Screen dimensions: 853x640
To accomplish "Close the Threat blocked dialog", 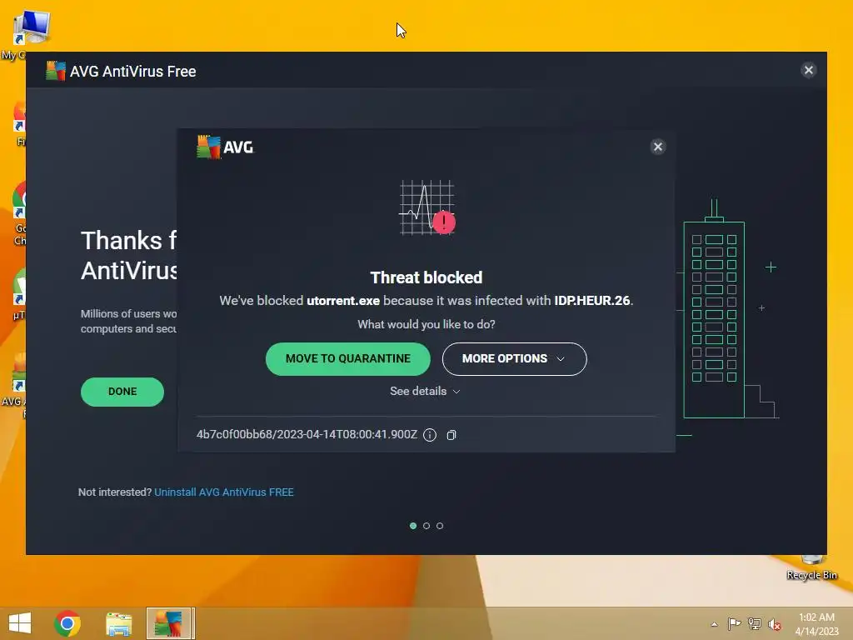I will (x=658, y=147).
